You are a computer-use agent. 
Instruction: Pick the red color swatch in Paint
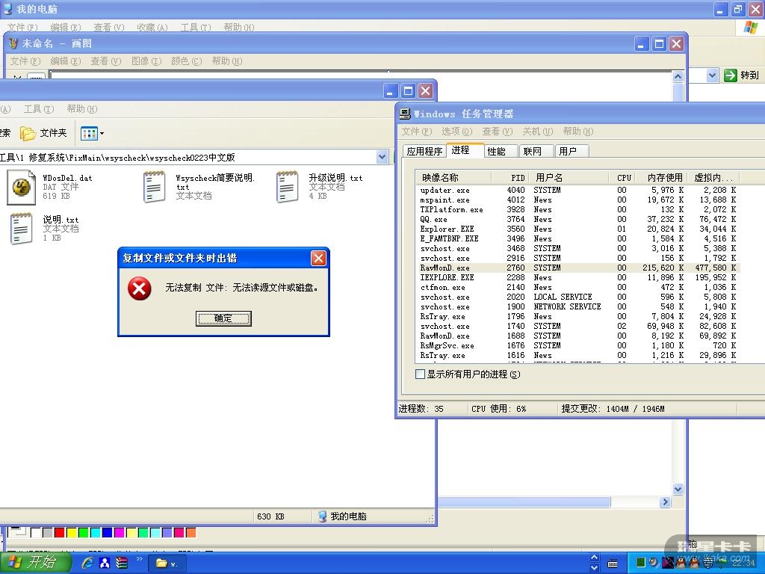60,532
